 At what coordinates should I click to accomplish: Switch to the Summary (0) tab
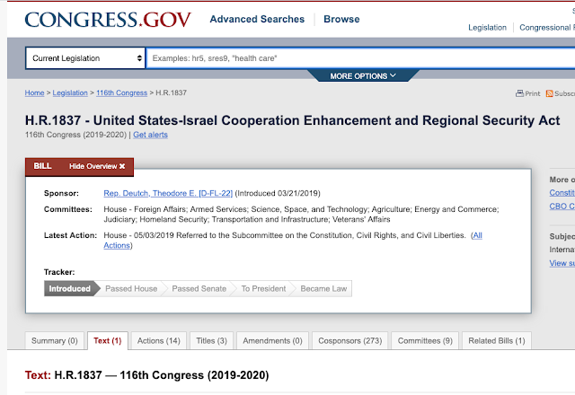pos(54,341)
